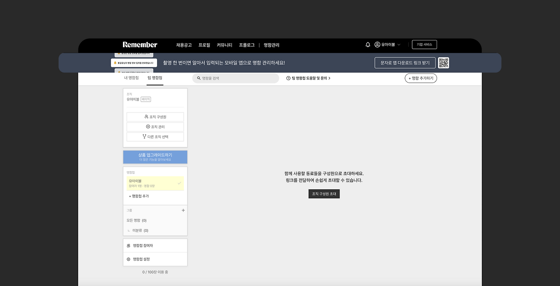Select the 유아이볼 card book entry

coord(155,183)
